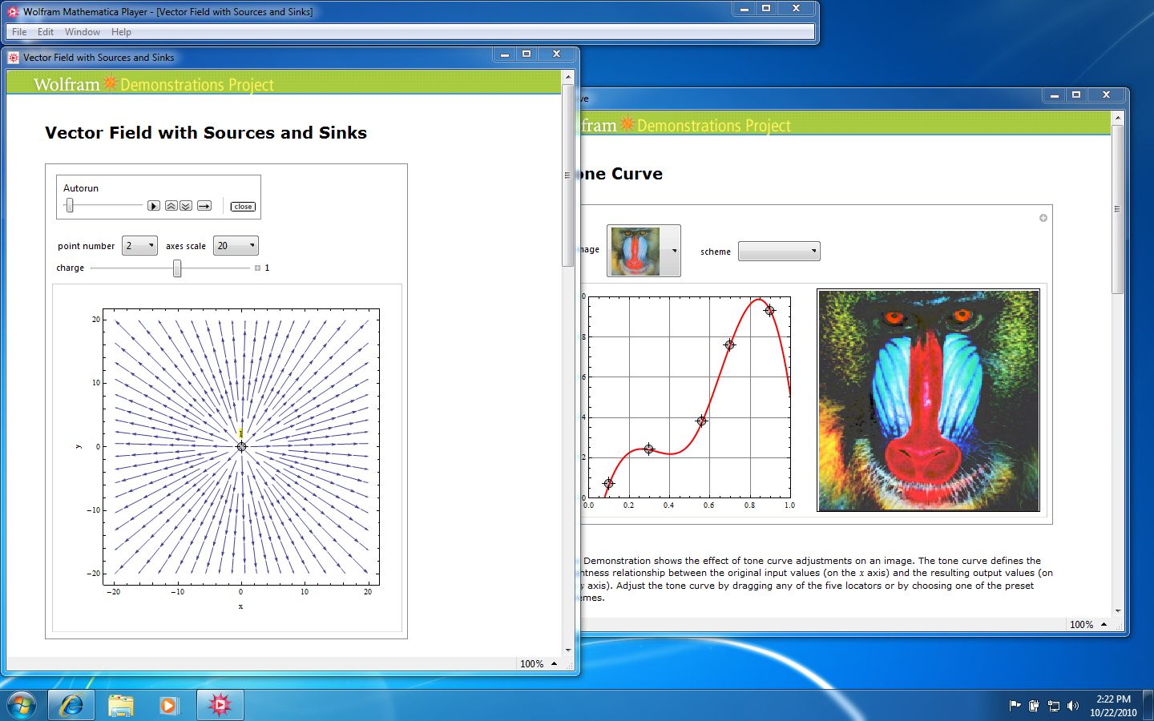Open the Window menu
Viewport: 1154px width, 721px height.
83,32
